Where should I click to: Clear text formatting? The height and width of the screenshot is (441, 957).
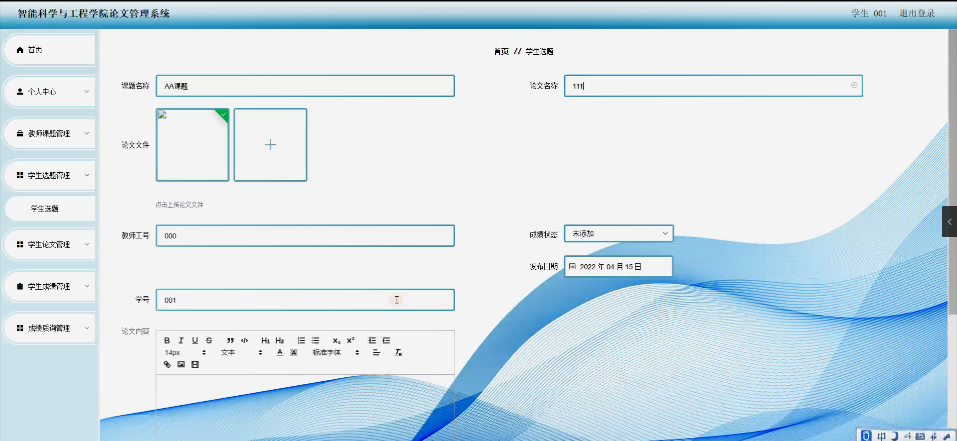click(x=398, y=352)
